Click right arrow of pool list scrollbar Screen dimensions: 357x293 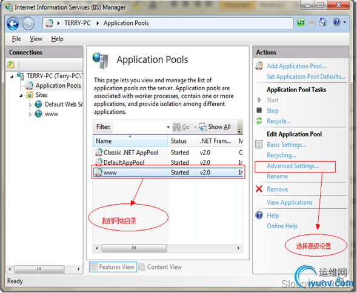click(x=238, y=248)
